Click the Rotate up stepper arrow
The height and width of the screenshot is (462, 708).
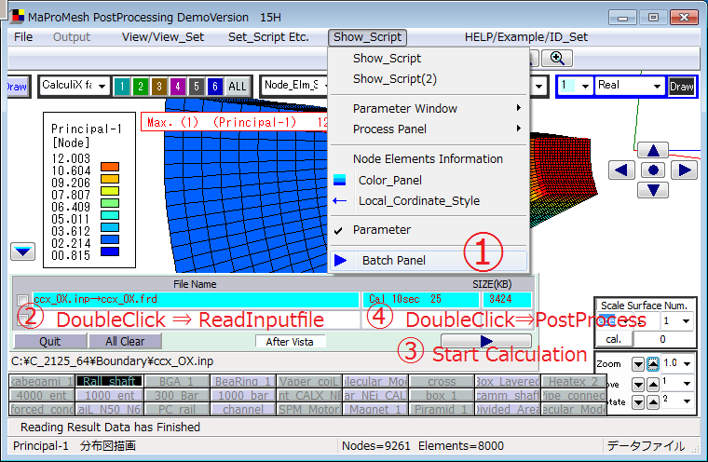653,402
